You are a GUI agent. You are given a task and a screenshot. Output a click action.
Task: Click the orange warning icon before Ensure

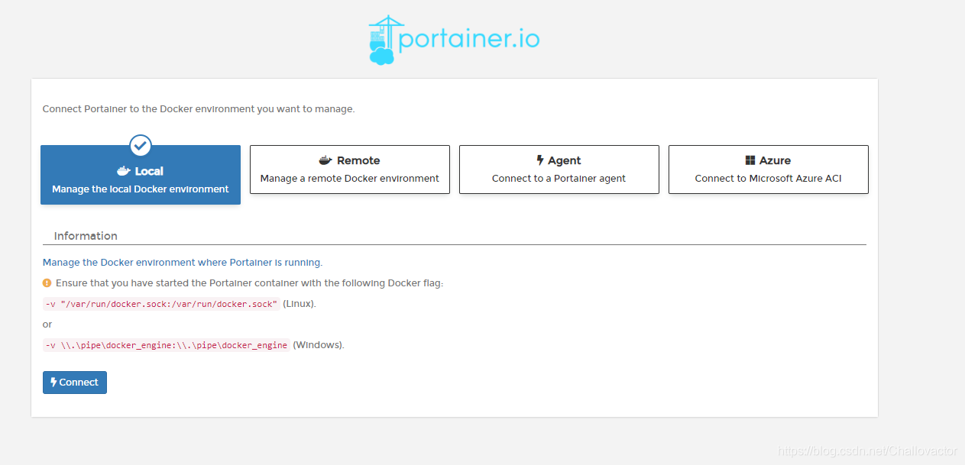[x=47, y=283]
